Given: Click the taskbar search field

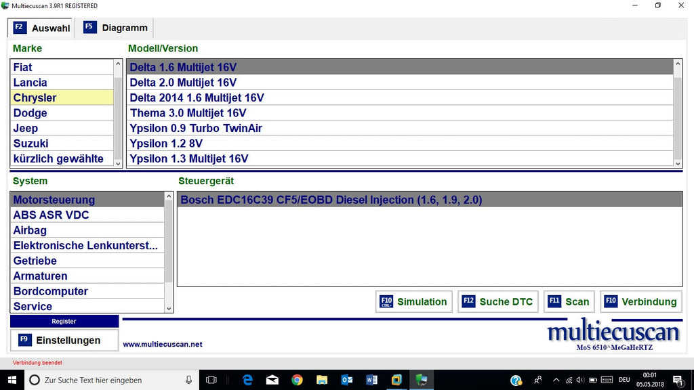Looking at the screenshot, I should pos(112,380).
